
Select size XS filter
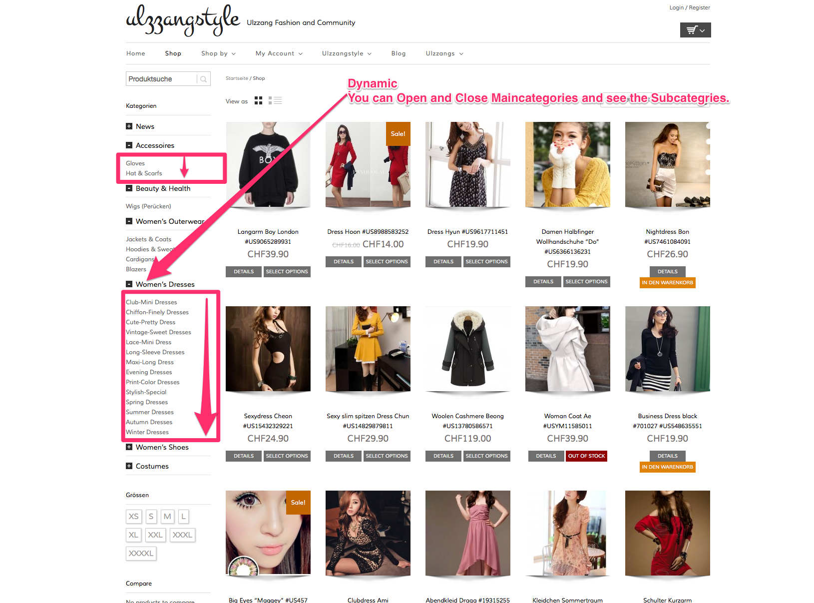point(134,517)
